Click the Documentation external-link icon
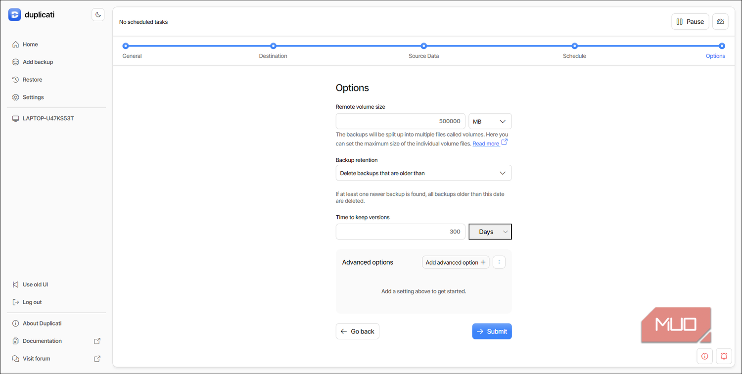Viewport: 742px width, 374px height. point(97,341)
